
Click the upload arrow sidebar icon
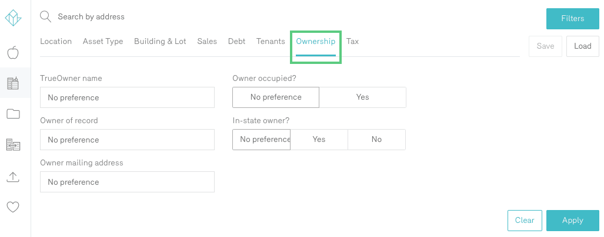[x=13, y=176]
